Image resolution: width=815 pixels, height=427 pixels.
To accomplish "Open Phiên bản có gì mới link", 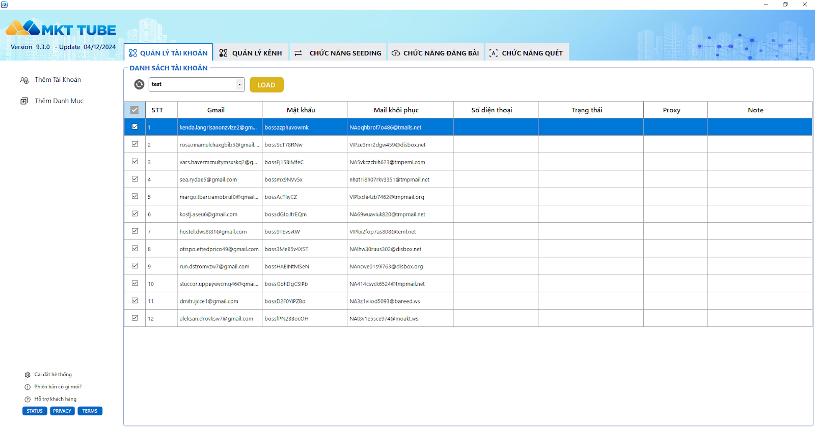I will (x=58, y=387).
